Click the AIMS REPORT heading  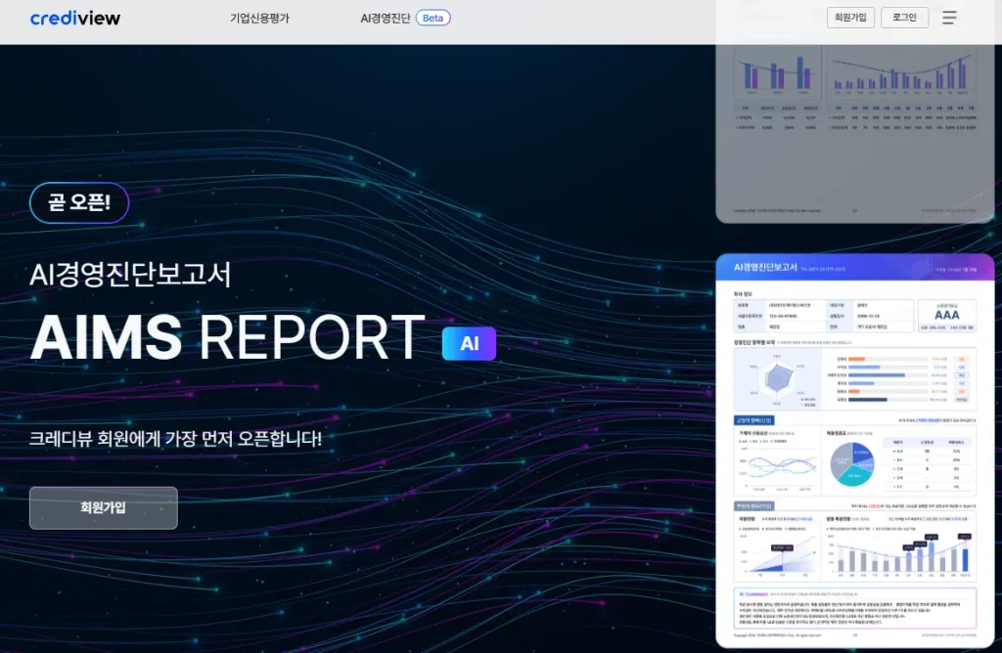point(227,336)
